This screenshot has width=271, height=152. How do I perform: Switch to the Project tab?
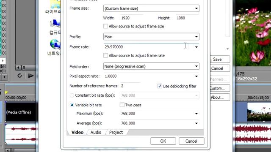116,132
